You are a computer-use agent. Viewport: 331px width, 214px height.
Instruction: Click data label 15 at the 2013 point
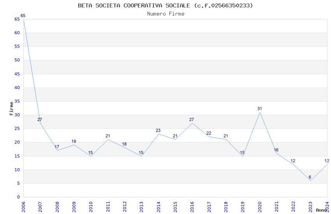point(141,153)
